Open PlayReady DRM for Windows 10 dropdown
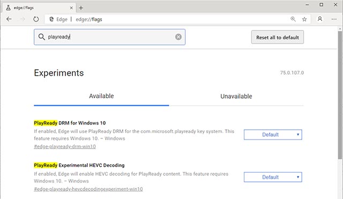Viewport: 343px width, 199px height. (273, 135)
